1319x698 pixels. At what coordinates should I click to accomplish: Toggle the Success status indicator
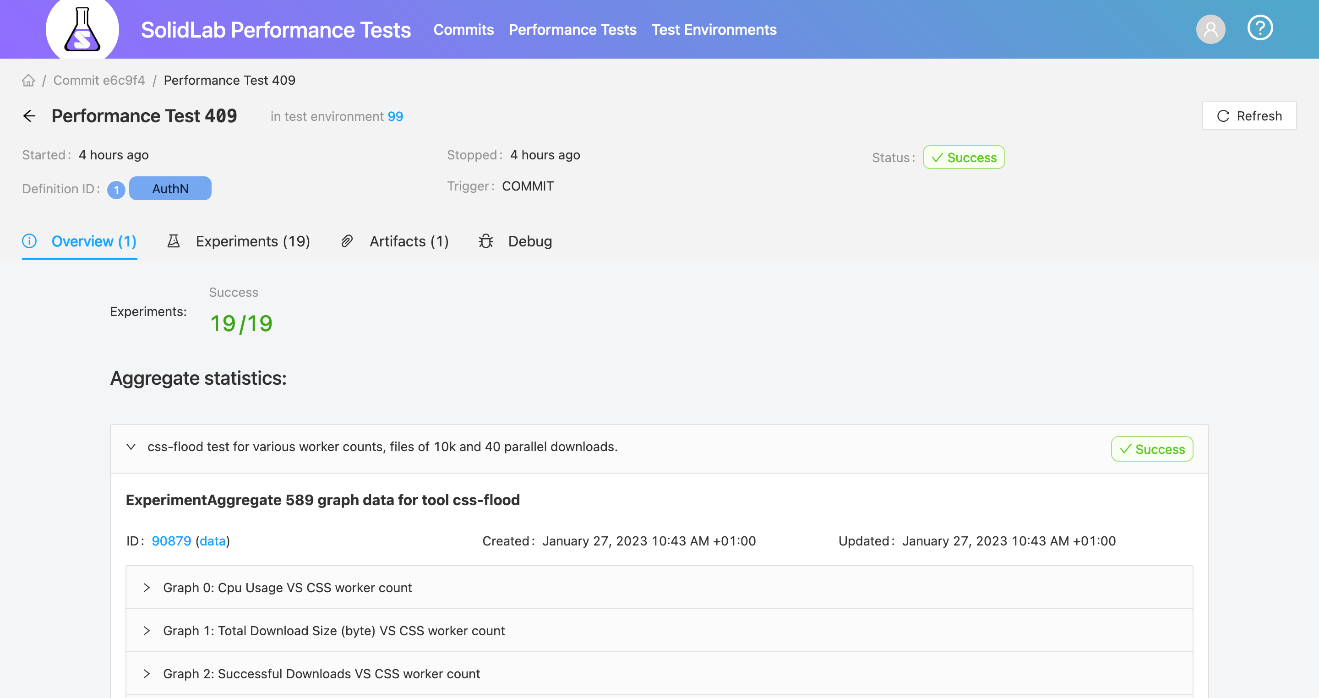tap(963, 158)
